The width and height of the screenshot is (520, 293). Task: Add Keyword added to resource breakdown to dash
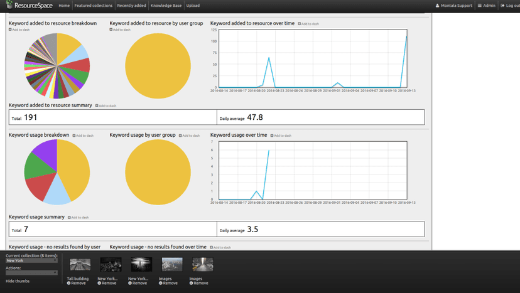pos(19,29)
